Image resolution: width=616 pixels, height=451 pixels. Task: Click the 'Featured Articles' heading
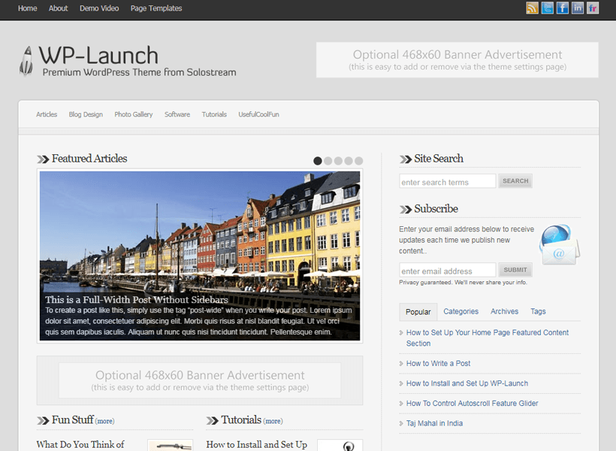[x=89, y=159]
